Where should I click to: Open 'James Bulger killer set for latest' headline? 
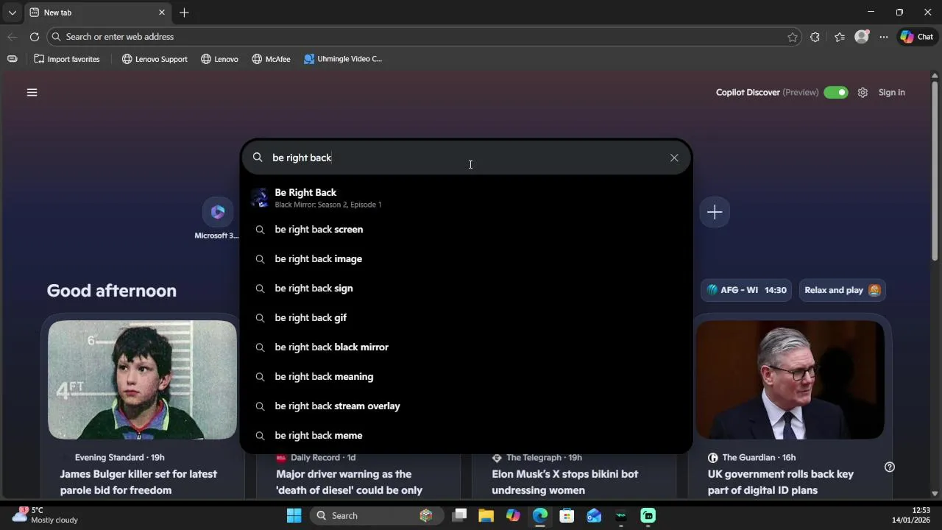point(138,482)
